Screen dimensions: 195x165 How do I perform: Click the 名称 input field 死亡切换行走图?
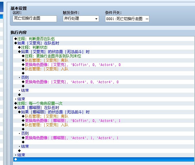35,19
